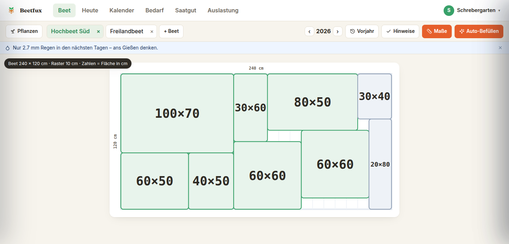Screen dimensions: 509x244
Task: Select the 30×40 planting area
Action: pos(375,96)
